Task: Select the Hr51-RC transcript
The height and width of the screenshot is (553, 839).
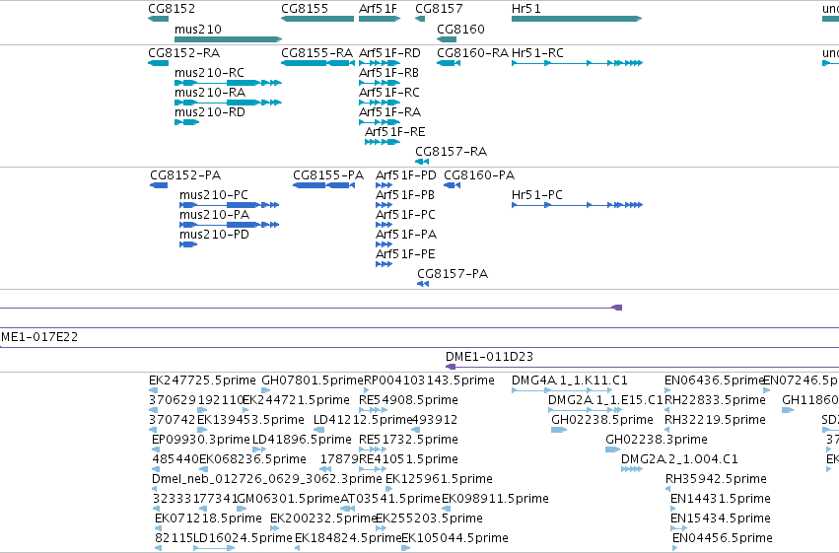Action: 577,63
